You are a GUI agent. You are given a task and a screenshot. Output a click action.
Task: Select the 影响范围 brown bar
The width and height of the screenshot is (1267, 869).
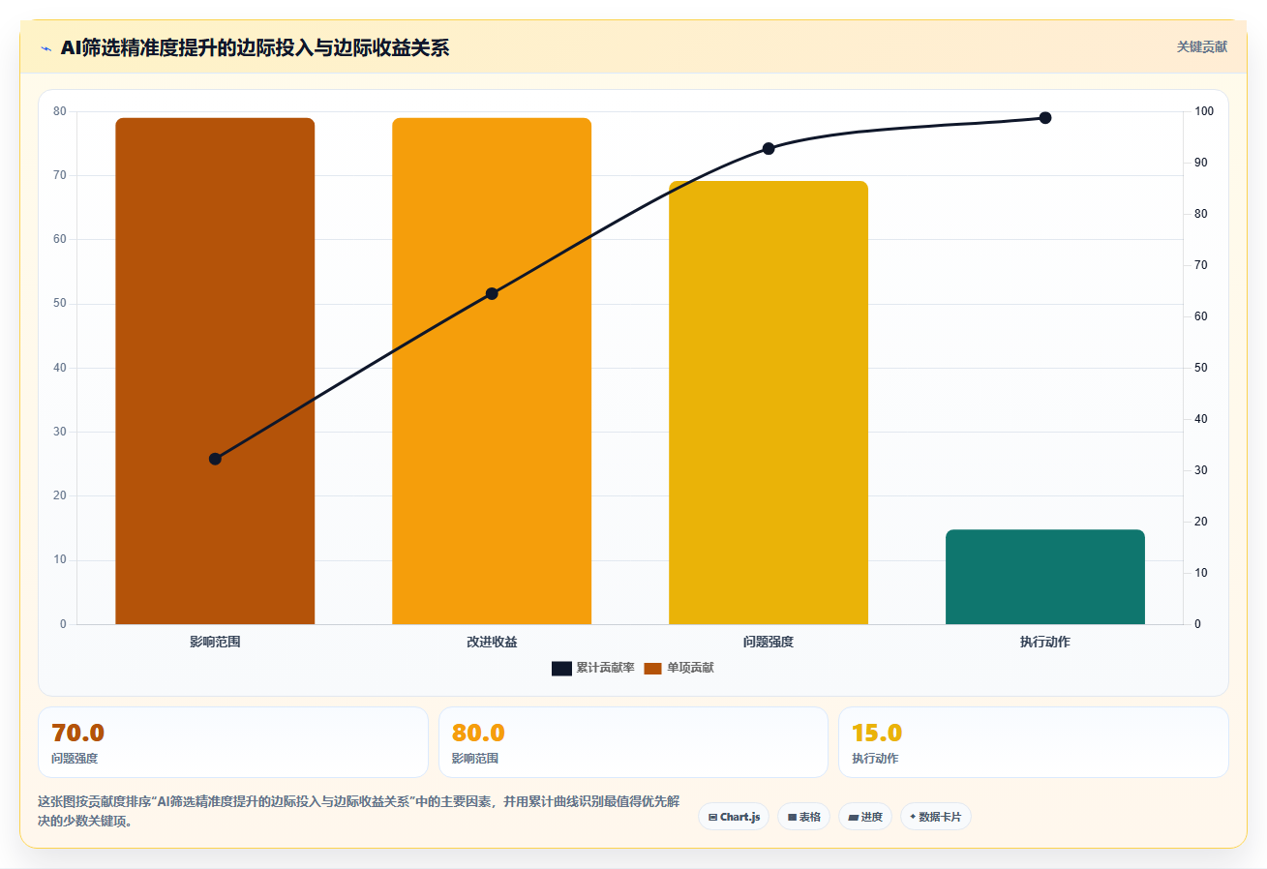[x=215, y=371]
